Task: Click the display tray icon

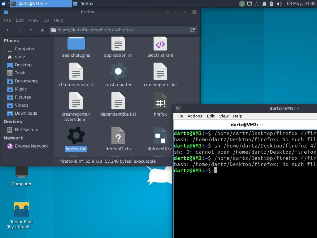Action: click(249, 4)
